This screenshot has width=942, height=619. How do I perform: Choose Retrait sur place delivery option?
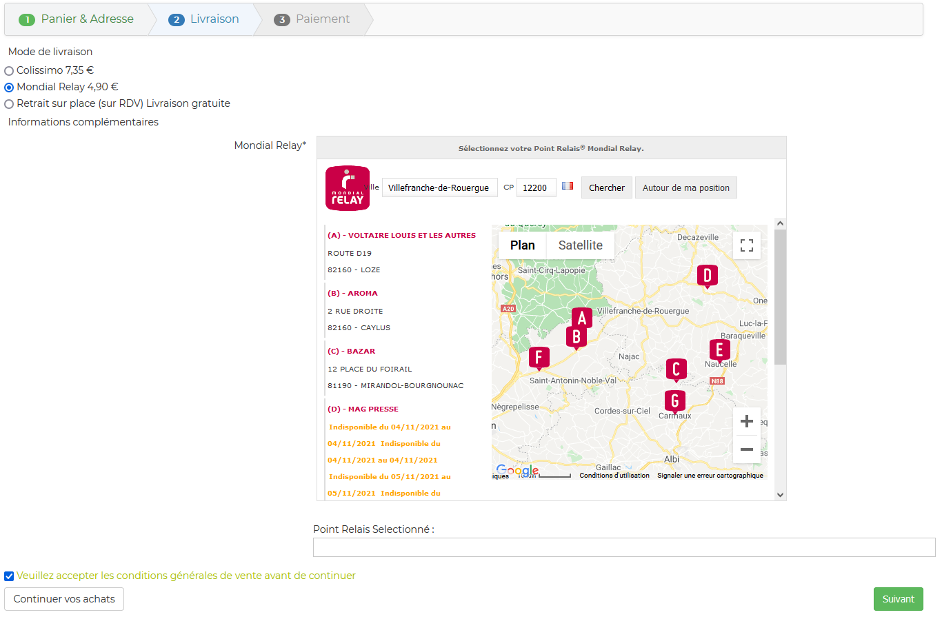pos(9,104)
